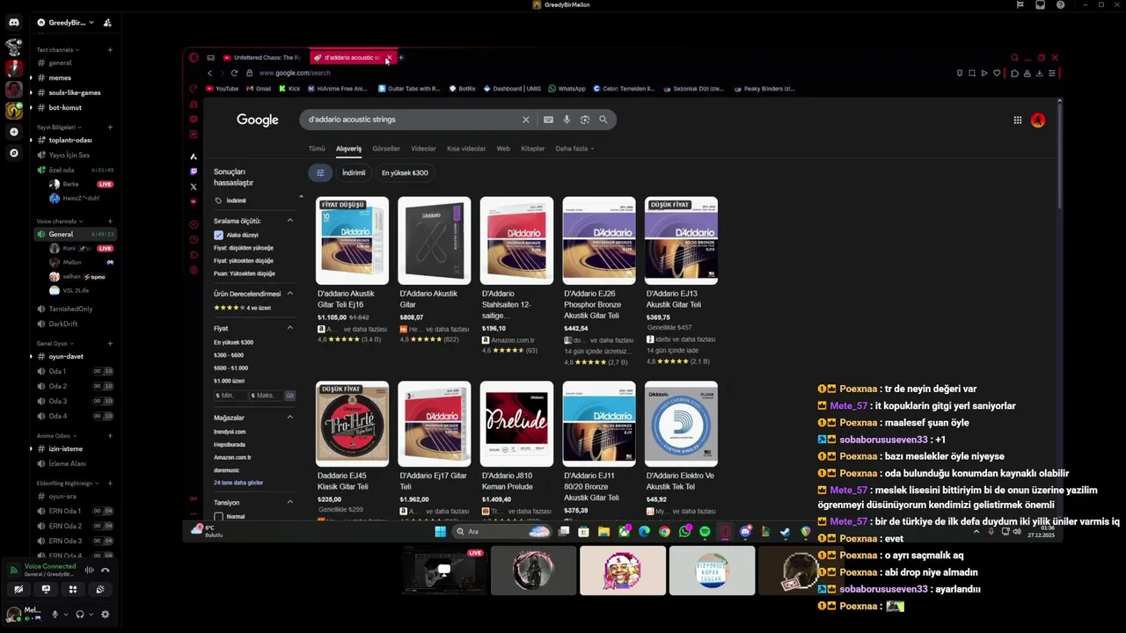
Task: Reload the browser page
Action: coord(234,73)
